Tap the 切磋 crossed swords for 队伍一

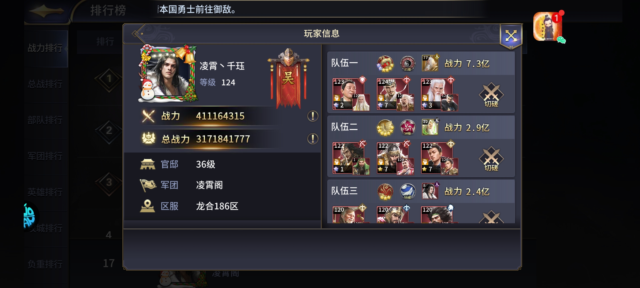click(491, 95)
